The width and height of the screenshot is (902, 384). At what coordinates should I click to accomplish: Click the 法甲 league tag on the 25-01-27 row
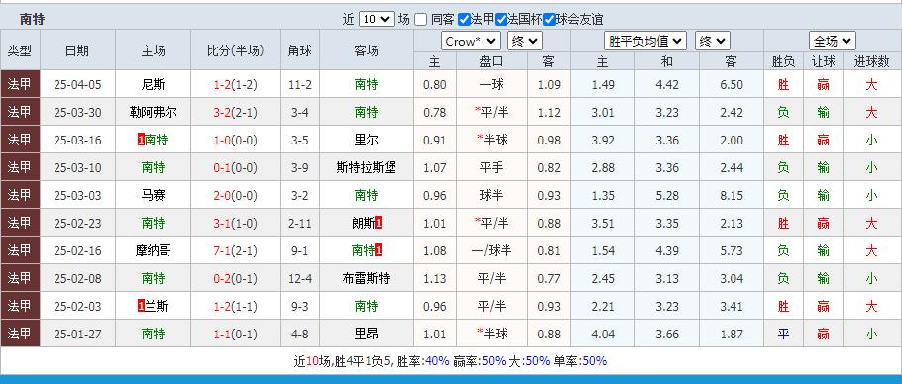[x=20, y=333]
